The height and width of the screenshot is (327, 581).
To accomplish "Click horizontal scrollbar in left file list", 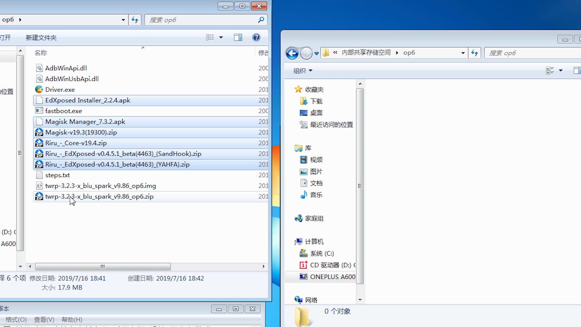I will coord(103,266).
